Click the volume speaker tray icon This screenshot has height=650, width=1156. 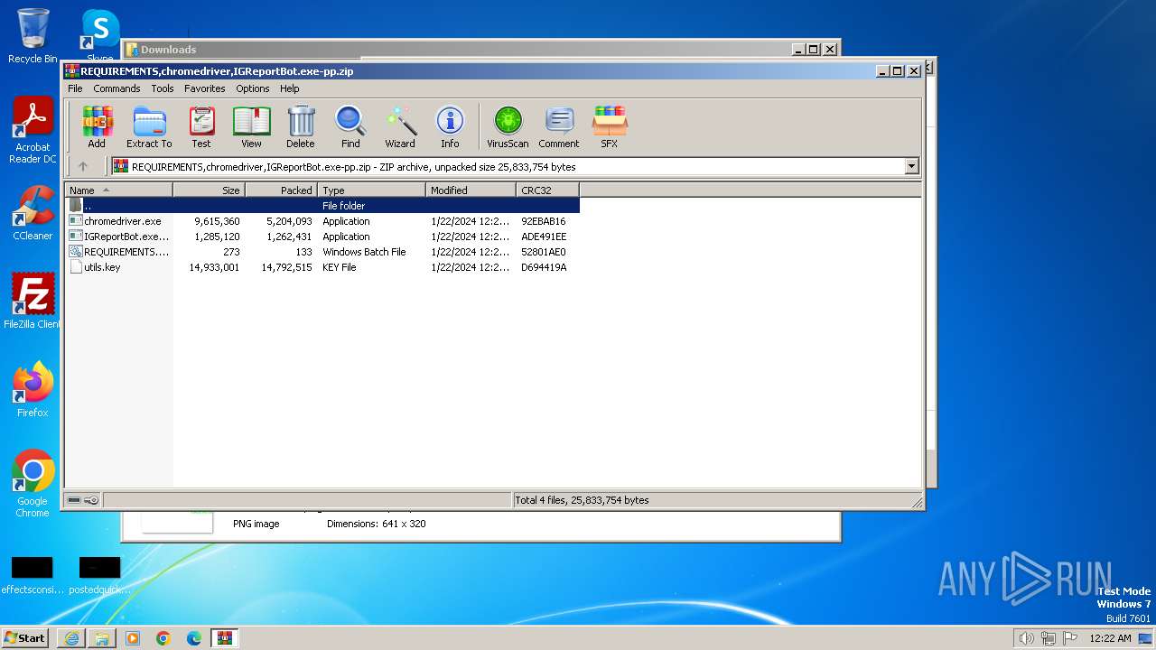1027,638
